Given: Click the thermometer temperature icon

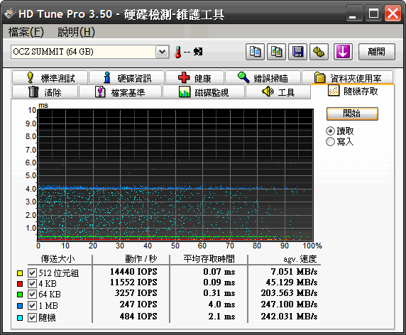Looking at the screenshot, I should 178,52.
